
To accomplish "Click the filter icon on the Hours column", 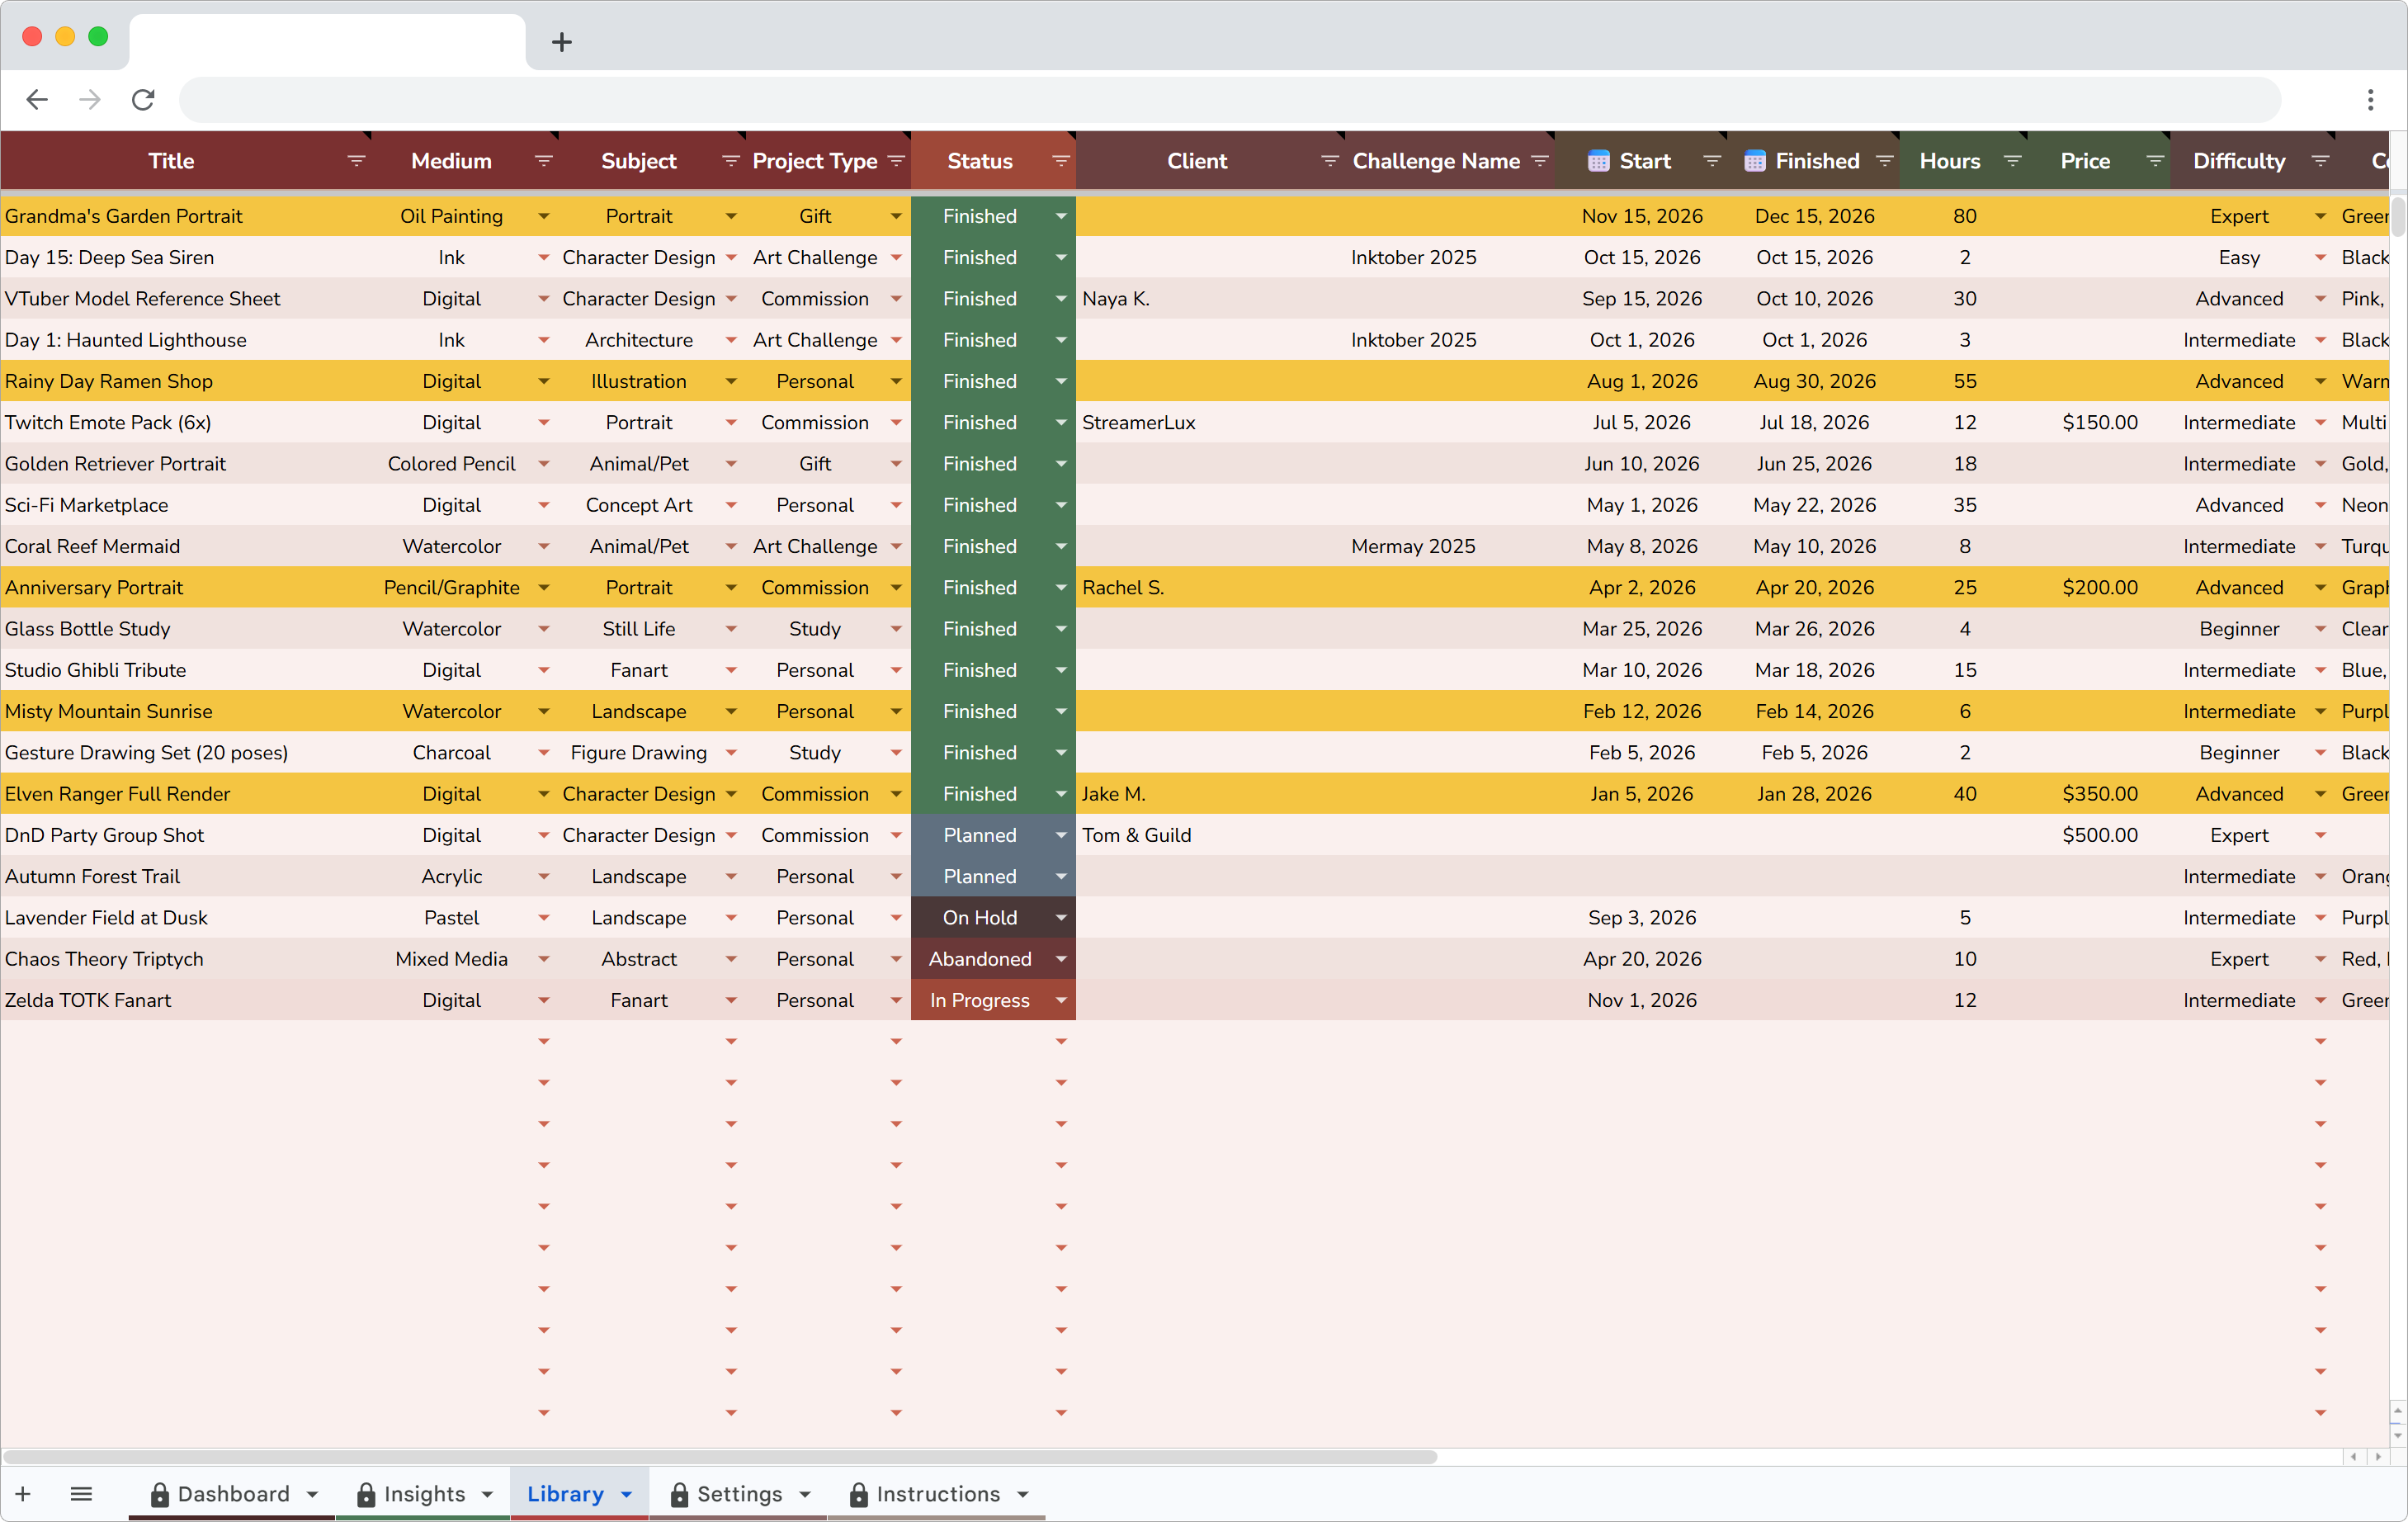I will pyautogui.click(x=2014, y=160).
